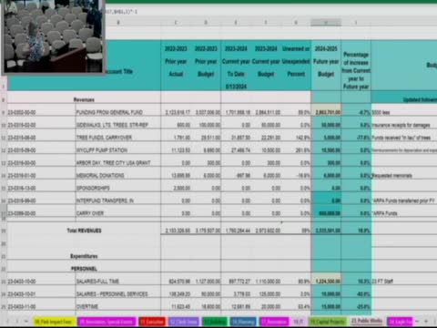This screenshot has height=328, width=437.
Task: Select the 2024-2025 Future year Budget header
Action: (x=326, y=65)
